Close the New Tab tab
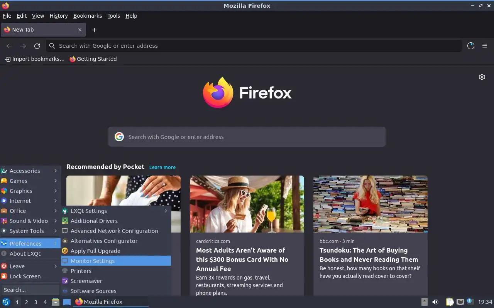 click(80, 30)
